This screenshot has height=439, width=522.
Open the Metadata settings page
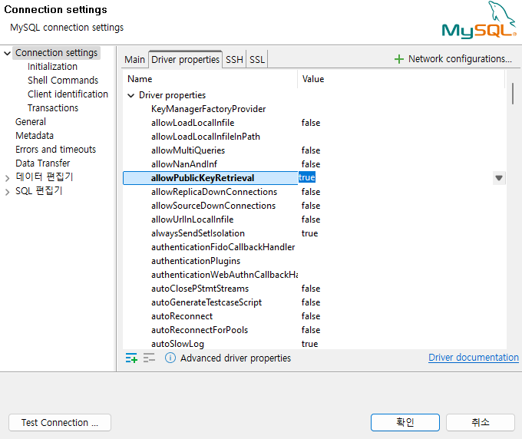pos(35,136)
